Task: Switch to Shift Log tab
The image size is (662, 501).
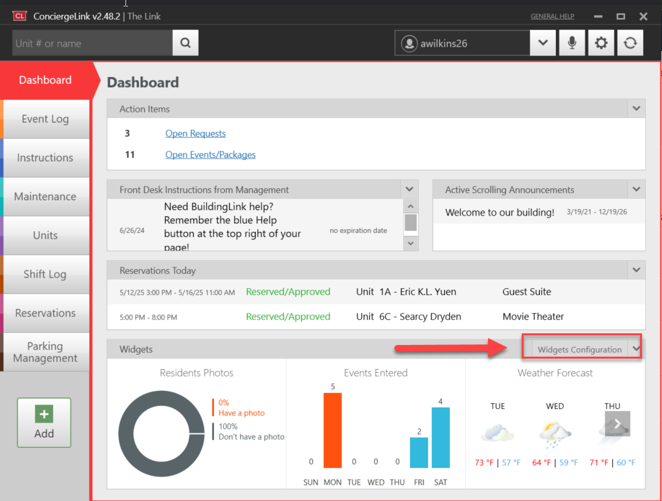Action: coord(45,274)
